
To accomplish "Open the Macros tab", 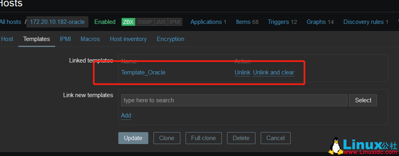I will pyautogui.click(x=90, y=39).
